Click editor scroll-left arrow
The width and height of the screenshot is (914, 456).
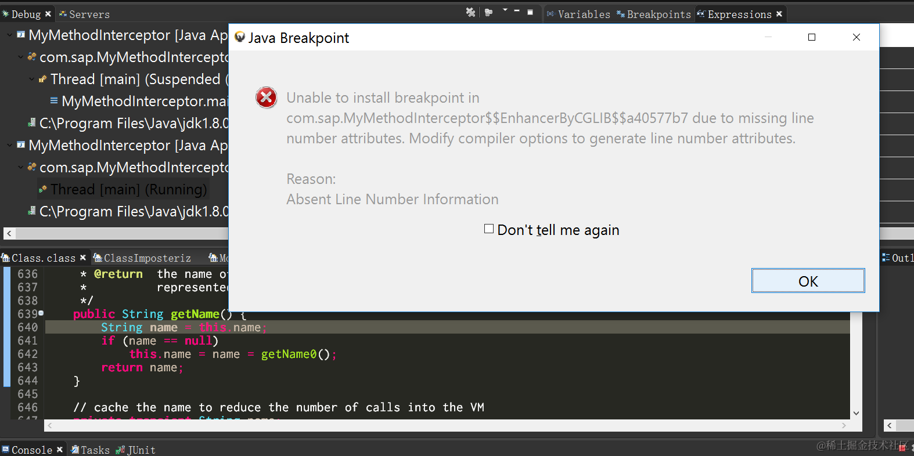[x=50, y=425]
